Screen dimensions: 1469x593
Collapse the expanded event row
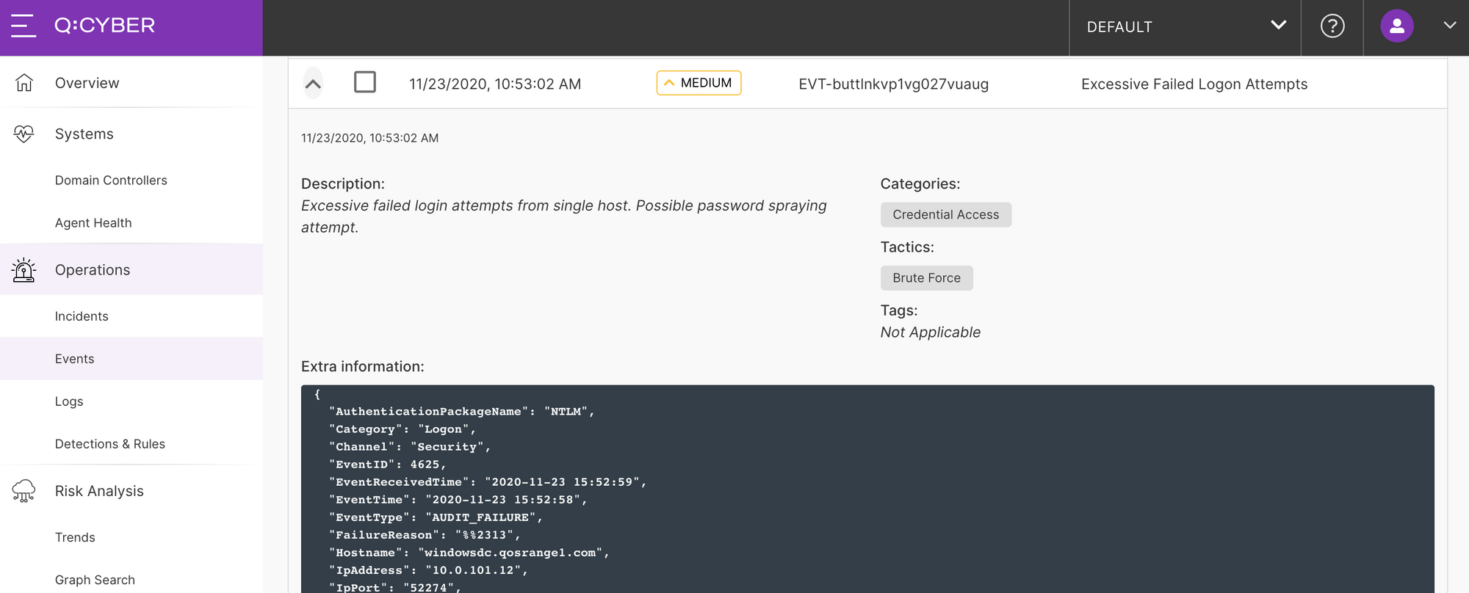pos(313,84)
